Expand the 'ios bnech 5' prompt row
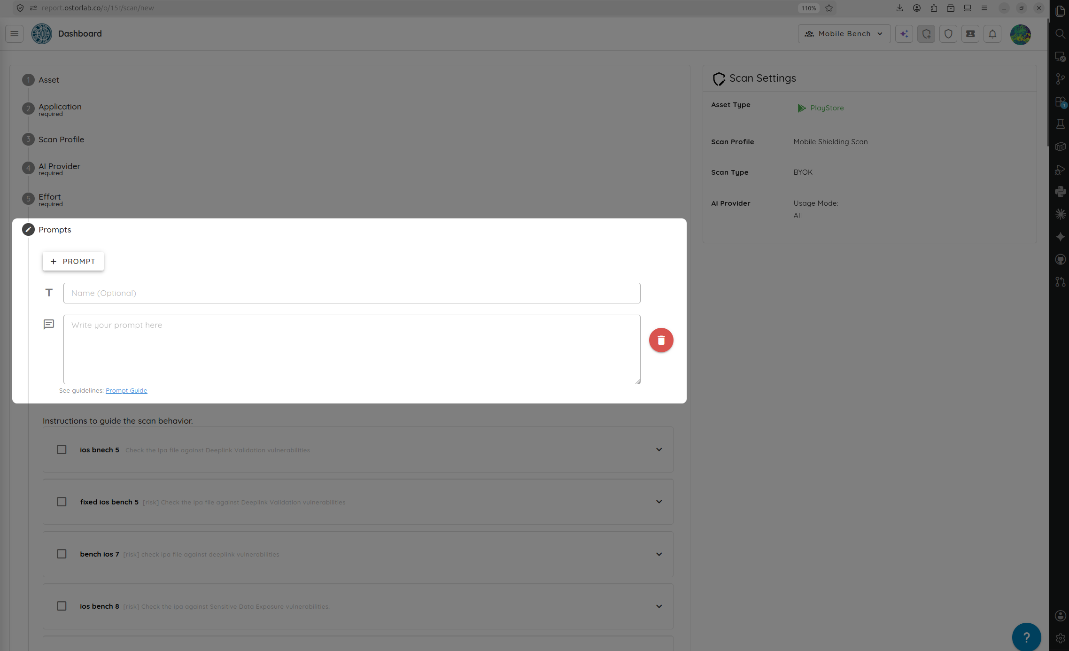 659,449
